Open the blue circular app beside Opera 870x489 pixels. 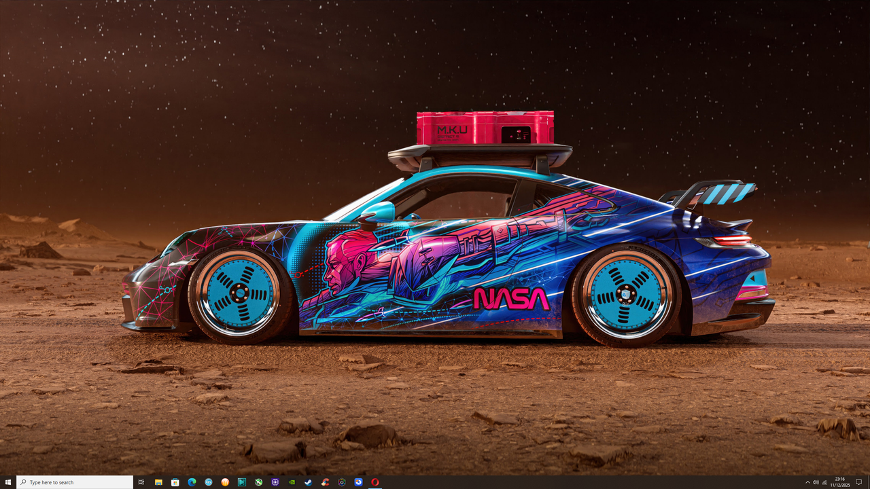point(358,482)
